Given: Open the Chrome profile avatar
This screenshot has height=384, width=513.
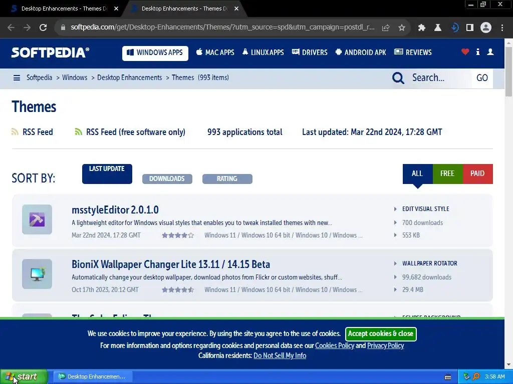Looking at the screenshot, I should coord(486,28).
